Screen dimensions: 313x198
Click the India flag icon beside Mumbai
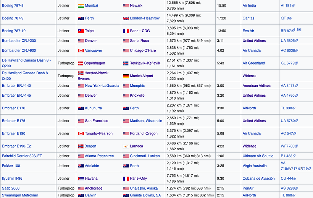81,6
